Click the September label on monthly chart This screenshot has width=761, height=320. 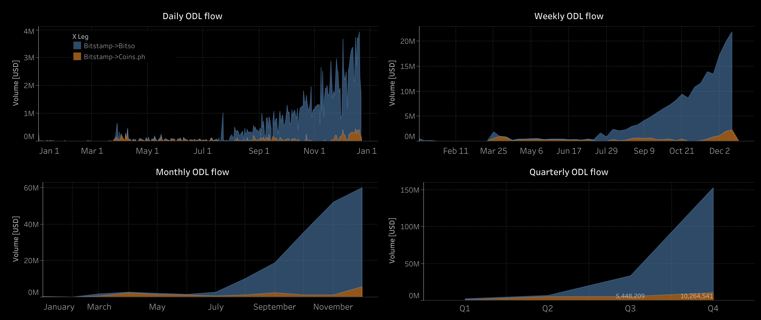pos(274,307)
